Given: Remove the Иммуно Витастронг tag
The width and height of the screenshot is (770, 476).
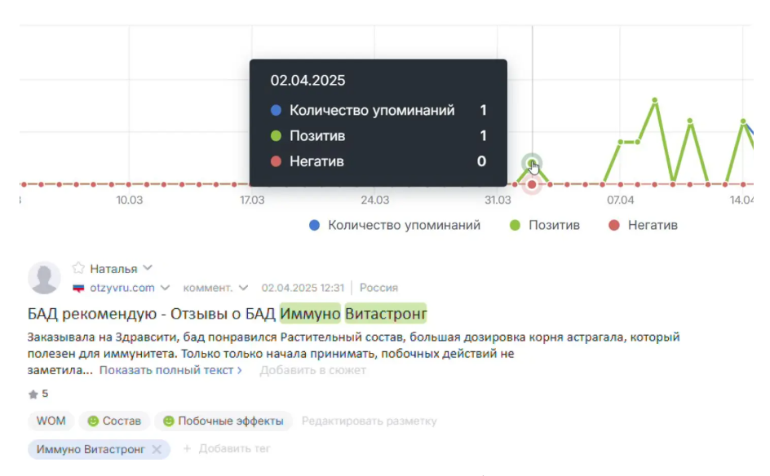Looking at the screenshot, I should pos(157,449).
